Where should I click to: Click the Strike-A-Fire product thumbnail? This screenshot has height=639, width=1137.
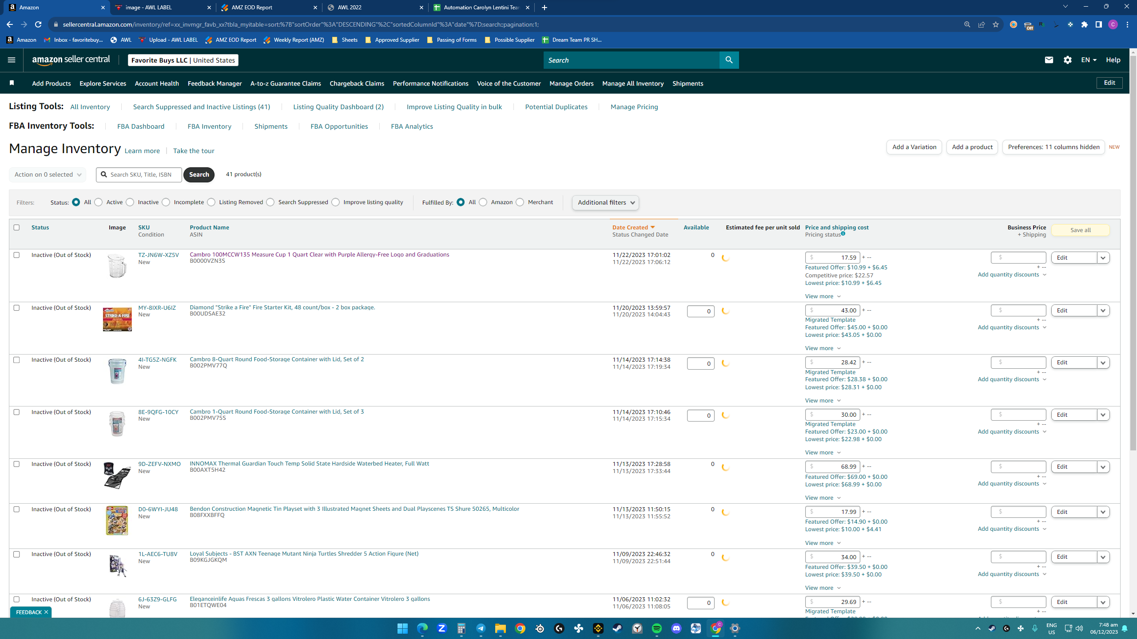[x=117, y=319]
